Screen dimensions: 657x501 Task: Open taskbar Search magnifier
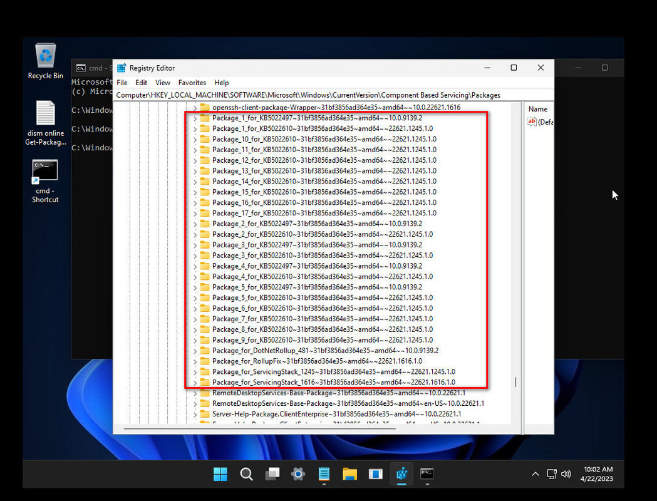tap(246, 474)
